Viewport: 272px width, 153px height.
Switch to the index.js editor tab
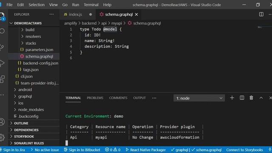point(77,14)
